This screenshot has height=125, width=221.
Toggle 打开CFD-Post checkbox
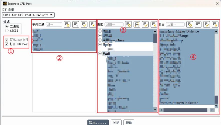coord(7,44)
